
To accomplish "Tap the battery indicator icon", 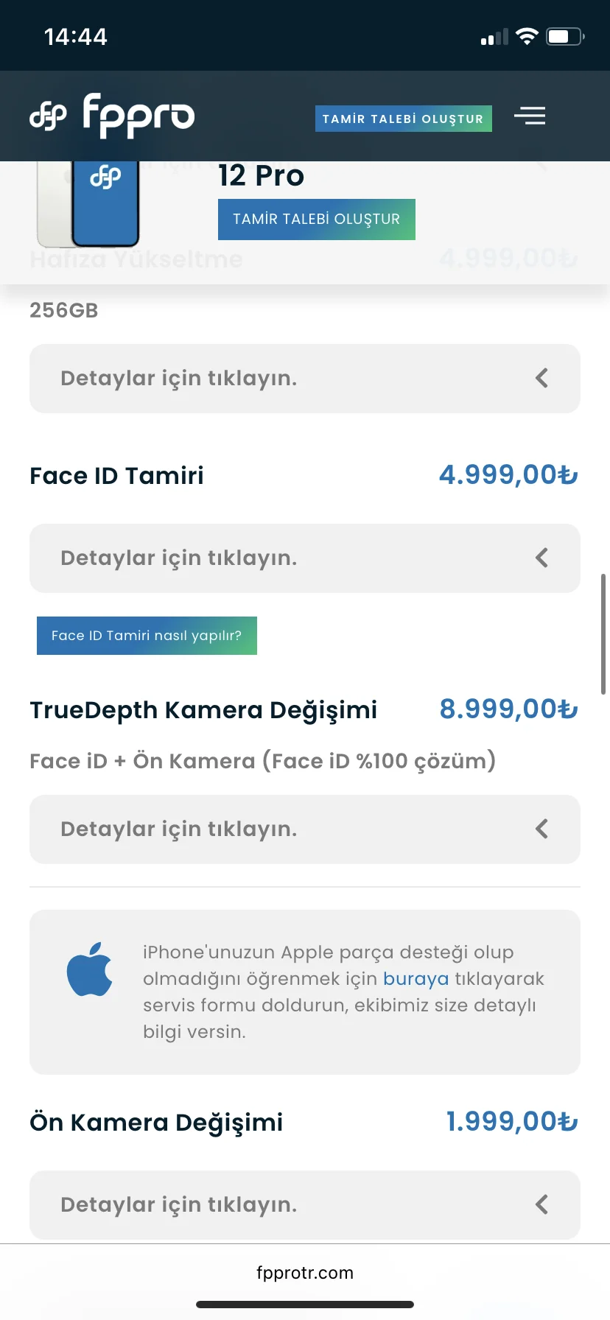I will [564, 36].
